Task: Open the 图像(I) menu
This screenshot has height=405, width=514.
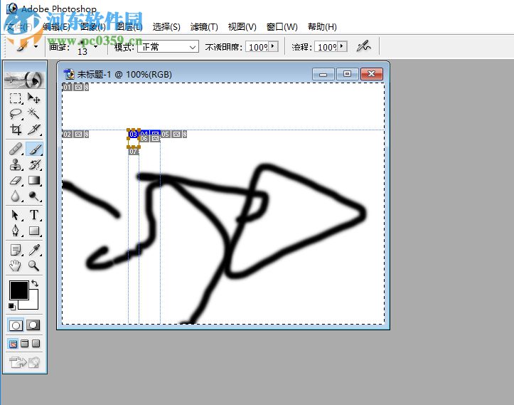Action: tap(93, 27)
